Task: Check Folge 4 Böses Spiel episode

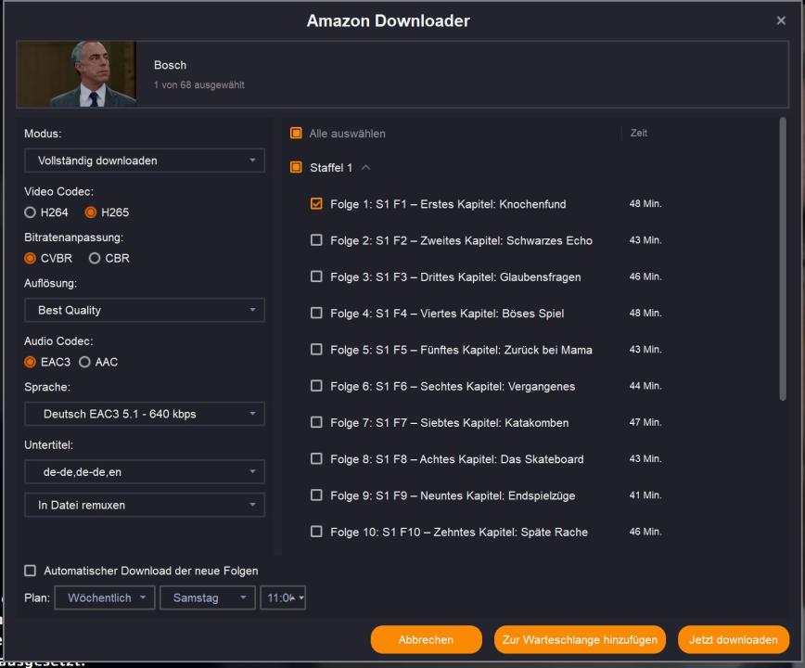Action: click(316, 314)
